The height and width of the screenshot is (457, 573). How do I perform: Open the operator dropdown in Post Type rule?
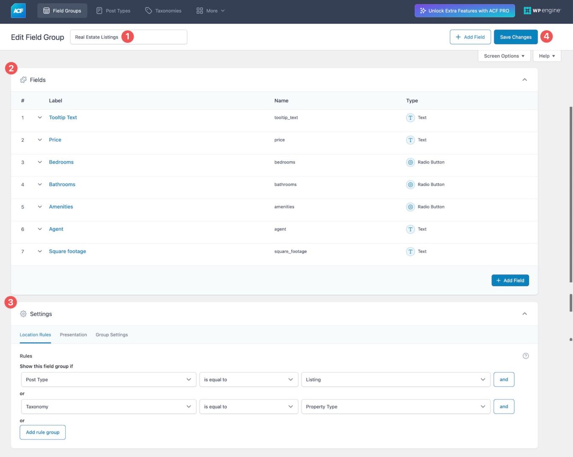(248, 380)
